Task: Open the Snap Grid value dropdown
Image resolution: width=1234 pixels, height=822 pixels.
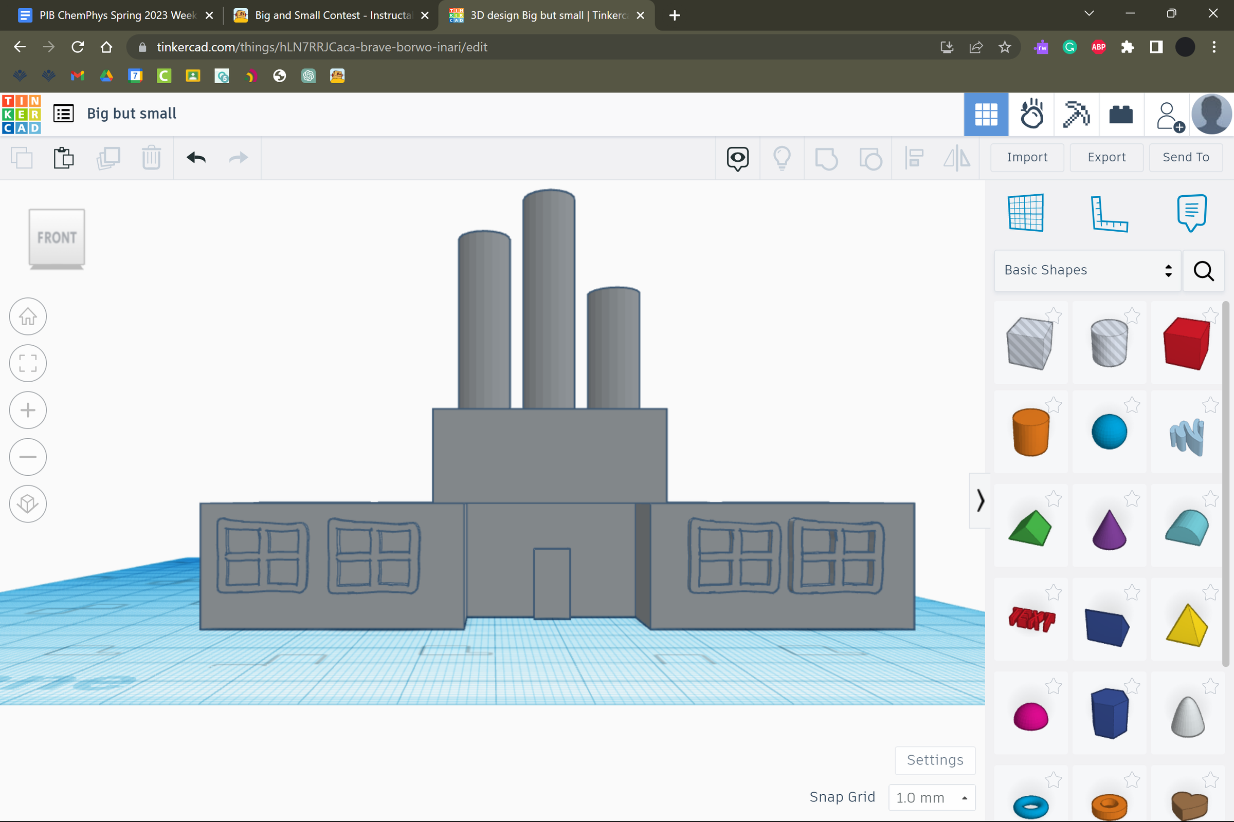Action: click(x=931, y=797)
